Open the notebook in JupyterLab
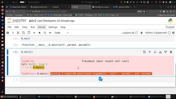176x99 pixels. coord(130,33)
